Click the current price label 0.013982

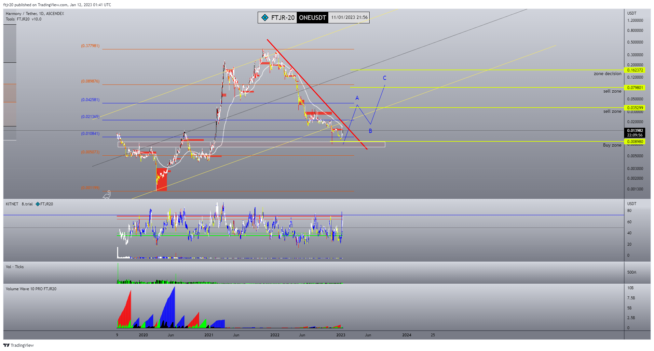pos(635,131)
